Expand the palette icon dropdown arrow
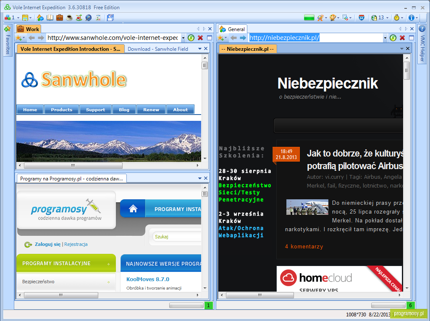The image size is (430, 321). (338, 18)
